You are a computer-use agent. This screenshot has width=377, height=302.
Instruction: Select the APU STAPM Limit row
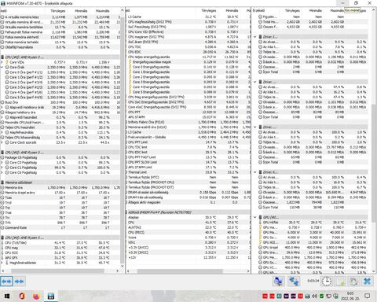188,168
